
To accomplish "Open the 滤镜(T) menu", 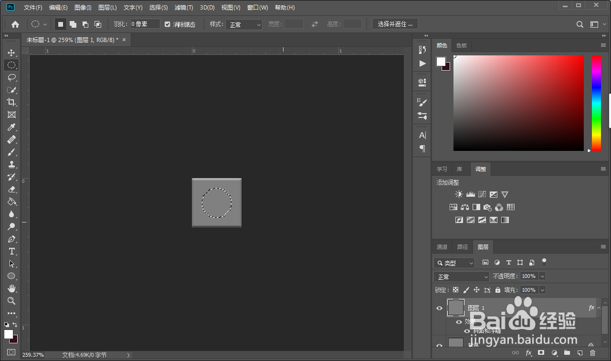I will [184, 8].
